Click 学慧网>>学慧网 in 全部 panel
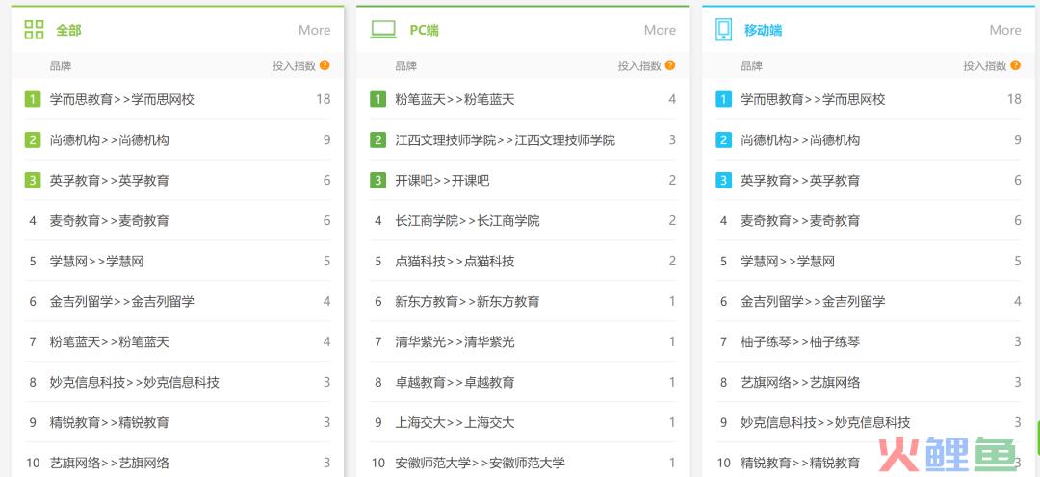The width and height of the screenshot is (1040, 477). click(x=97, y=261)
